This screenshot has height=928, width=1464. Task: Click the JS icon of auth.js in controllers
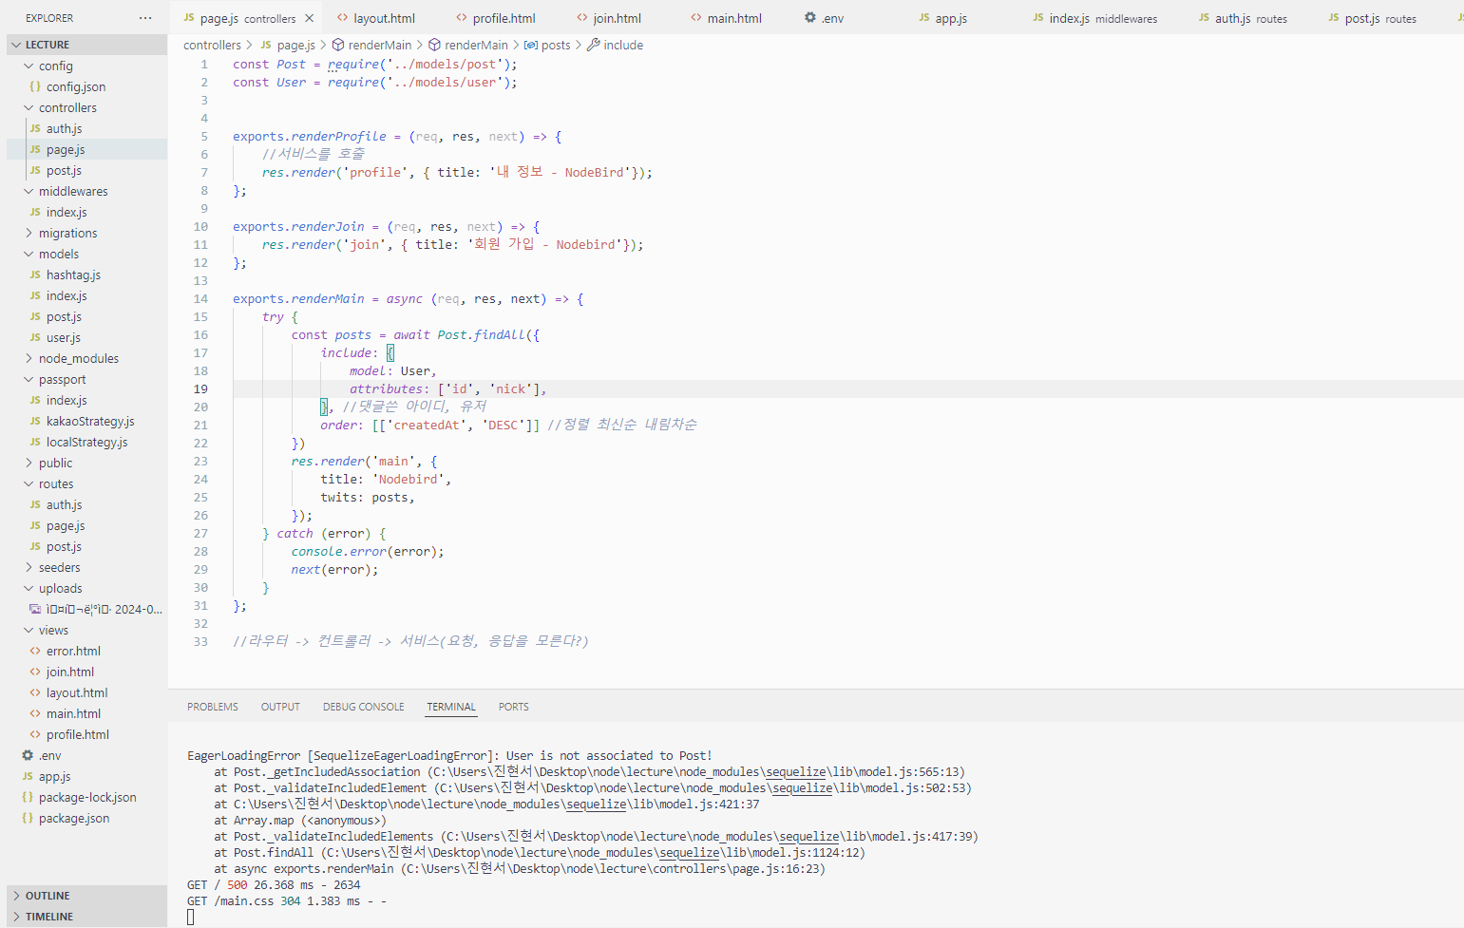coord(35,128)
